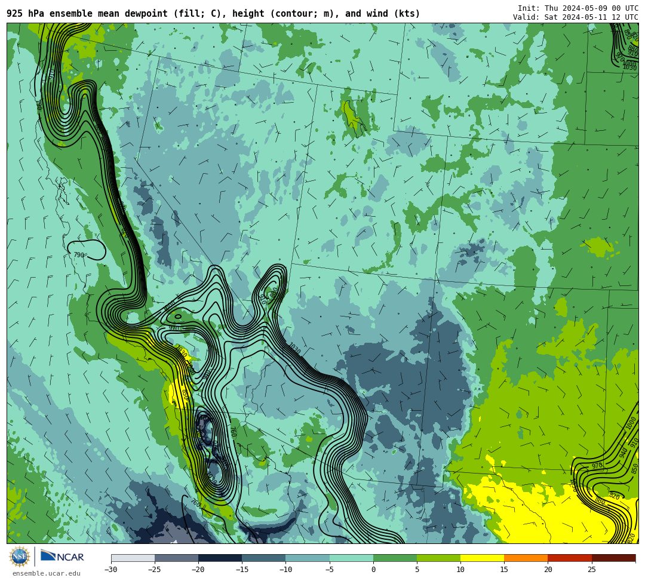Screen dimensions: 645x581
Task: Pick the orange 15 to 20 colorbar segment
Action: coord(526,558)
